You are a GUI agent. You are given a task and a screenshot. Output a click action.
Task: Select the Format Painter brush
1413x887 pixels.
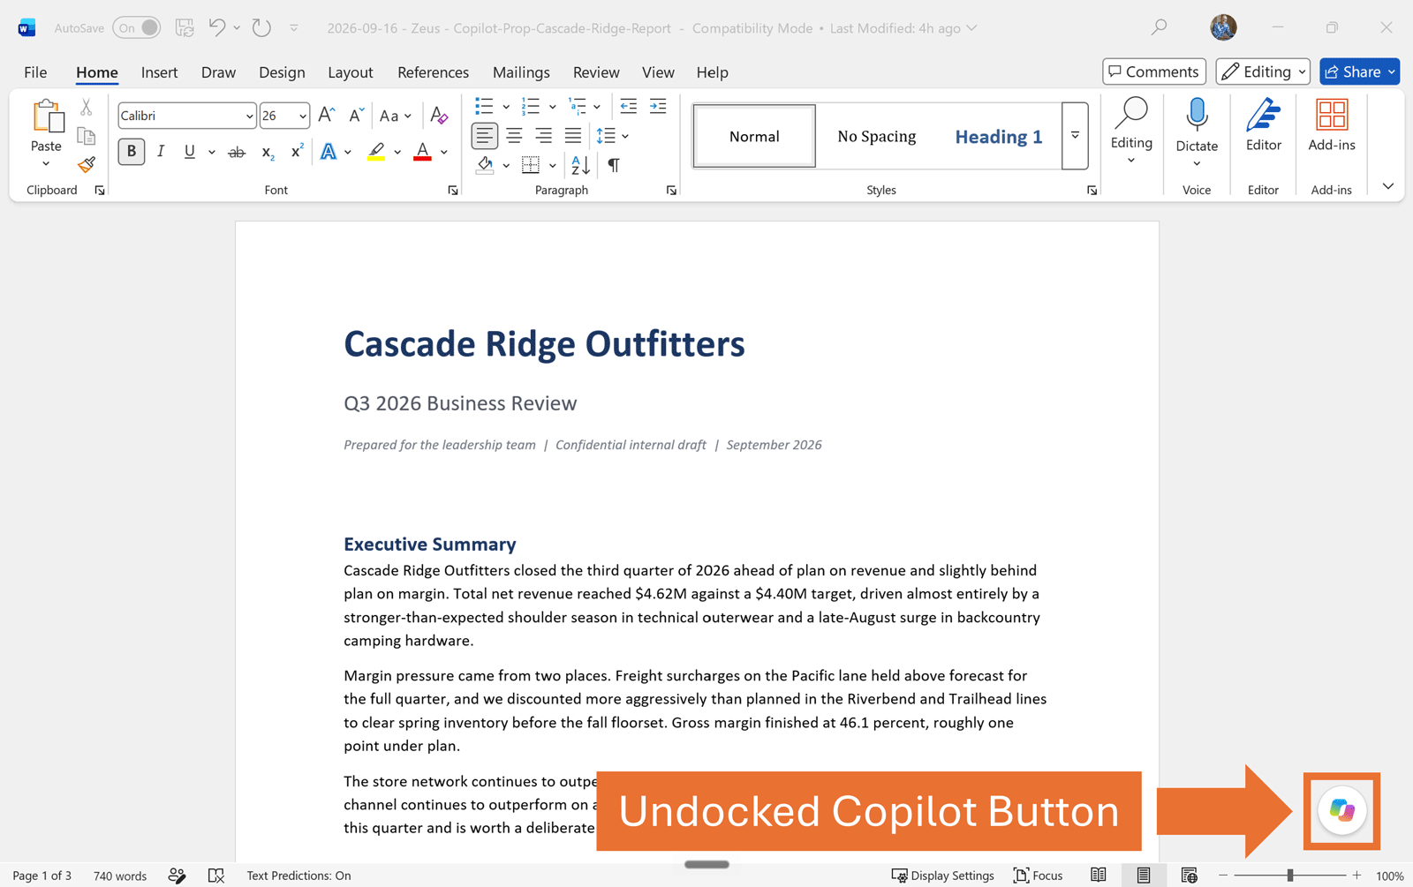(x=86, y=164)
